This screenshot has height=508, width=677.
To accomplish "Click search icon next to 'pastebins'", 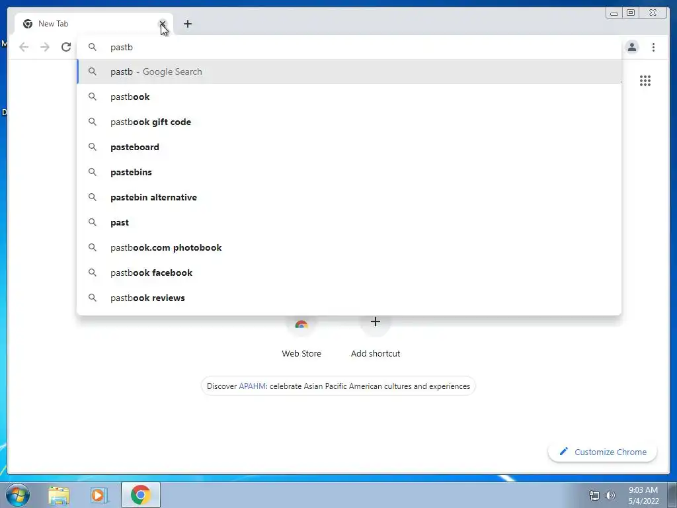I will [x=93, y=172].
